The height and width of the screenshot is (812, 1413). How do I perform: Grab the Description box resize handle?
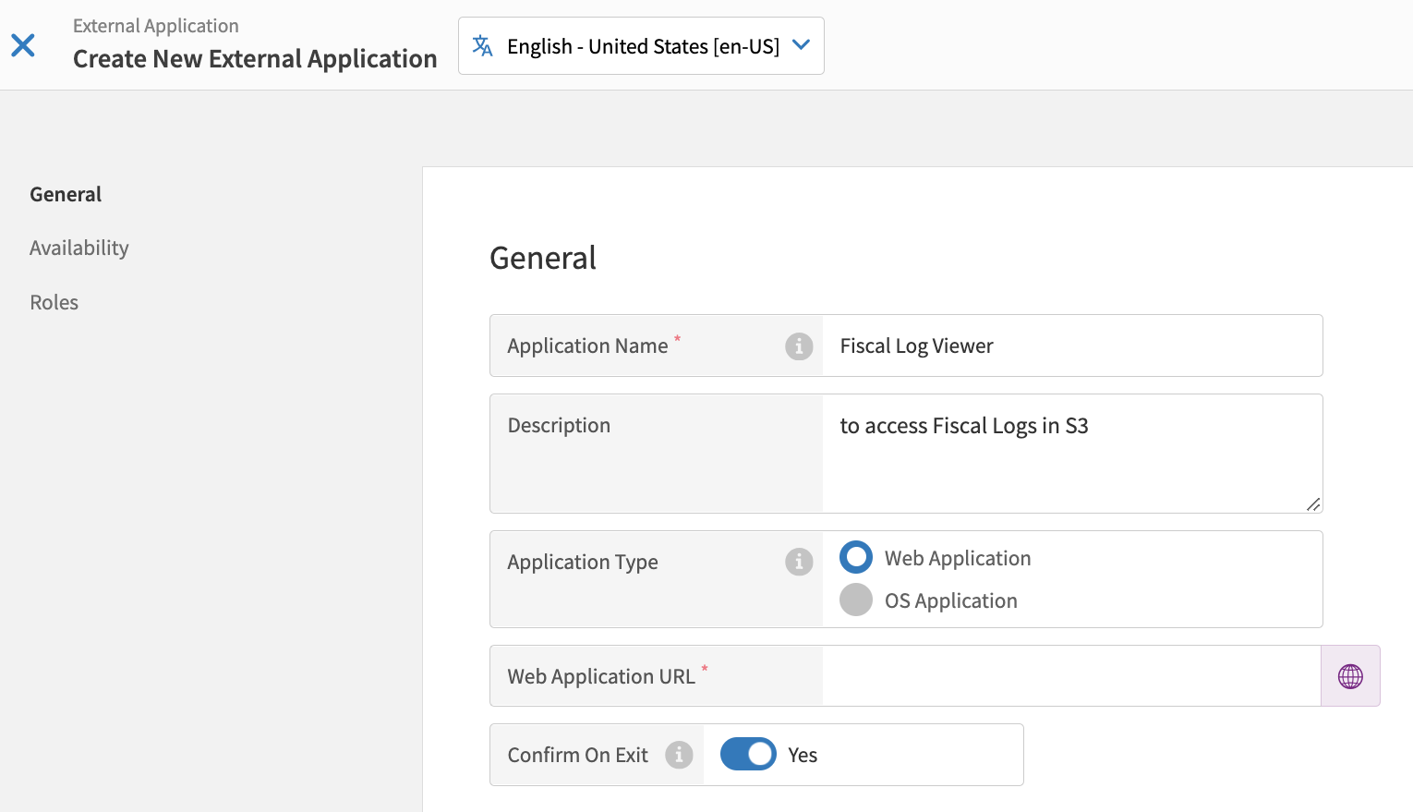[x=1312, y=503]
